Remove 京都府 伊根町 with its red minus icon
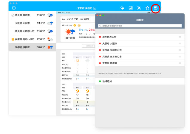Screen dimensions: 190x134 coord(100,63)
